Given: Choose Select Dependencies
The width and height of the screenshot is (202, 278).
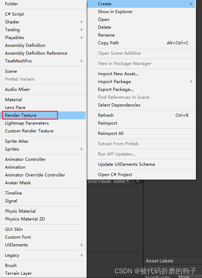Looking at the screenshot, I should click(x=141, y=105).
